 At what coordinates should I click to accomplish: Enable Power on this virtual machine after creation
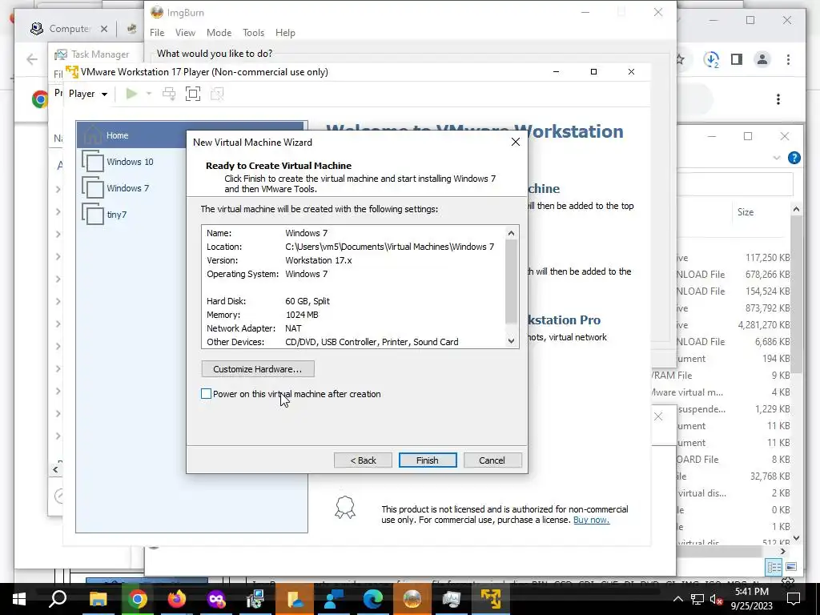(206, 394)
